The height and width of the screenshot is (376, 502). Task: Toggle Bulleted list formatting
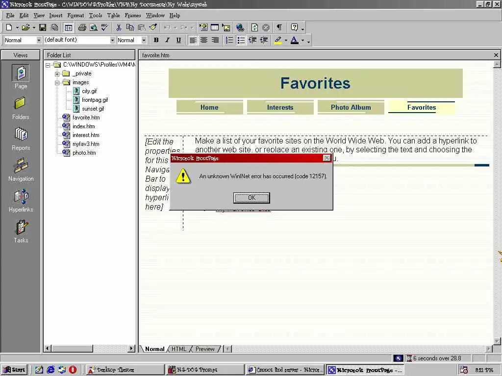click(241, 40)
